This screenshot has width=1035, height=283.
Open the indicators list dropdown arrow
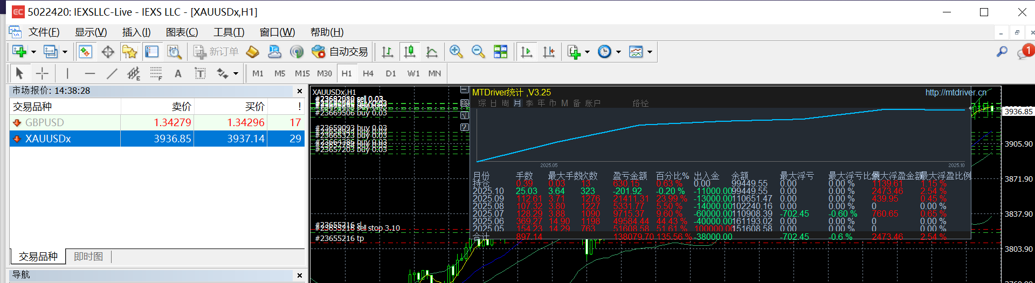click(x=587, y=52)
